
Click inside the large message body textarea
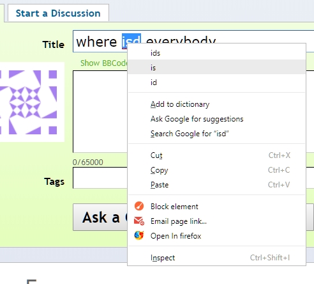tap(100, 111)
